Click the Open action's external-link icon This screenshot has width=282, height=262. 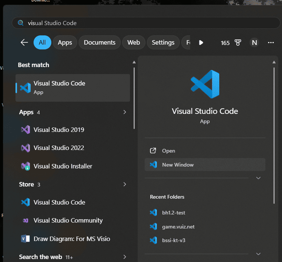coord(153,151)
